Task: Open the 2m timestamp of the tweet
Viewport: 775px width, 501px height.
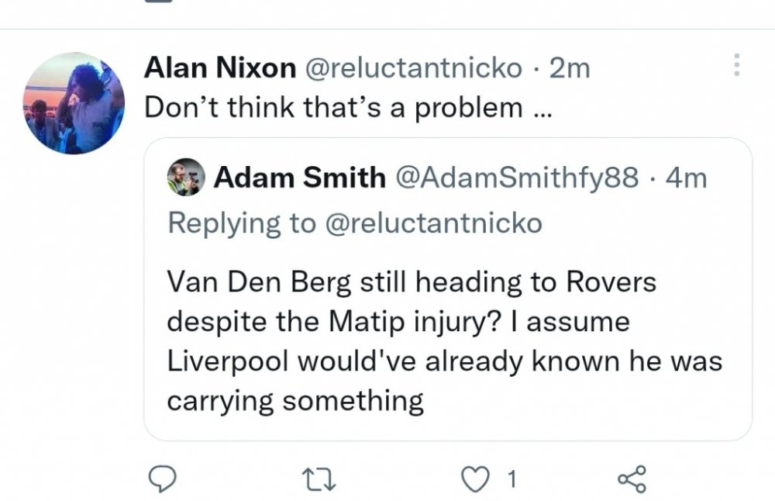Action: (569, 69)
